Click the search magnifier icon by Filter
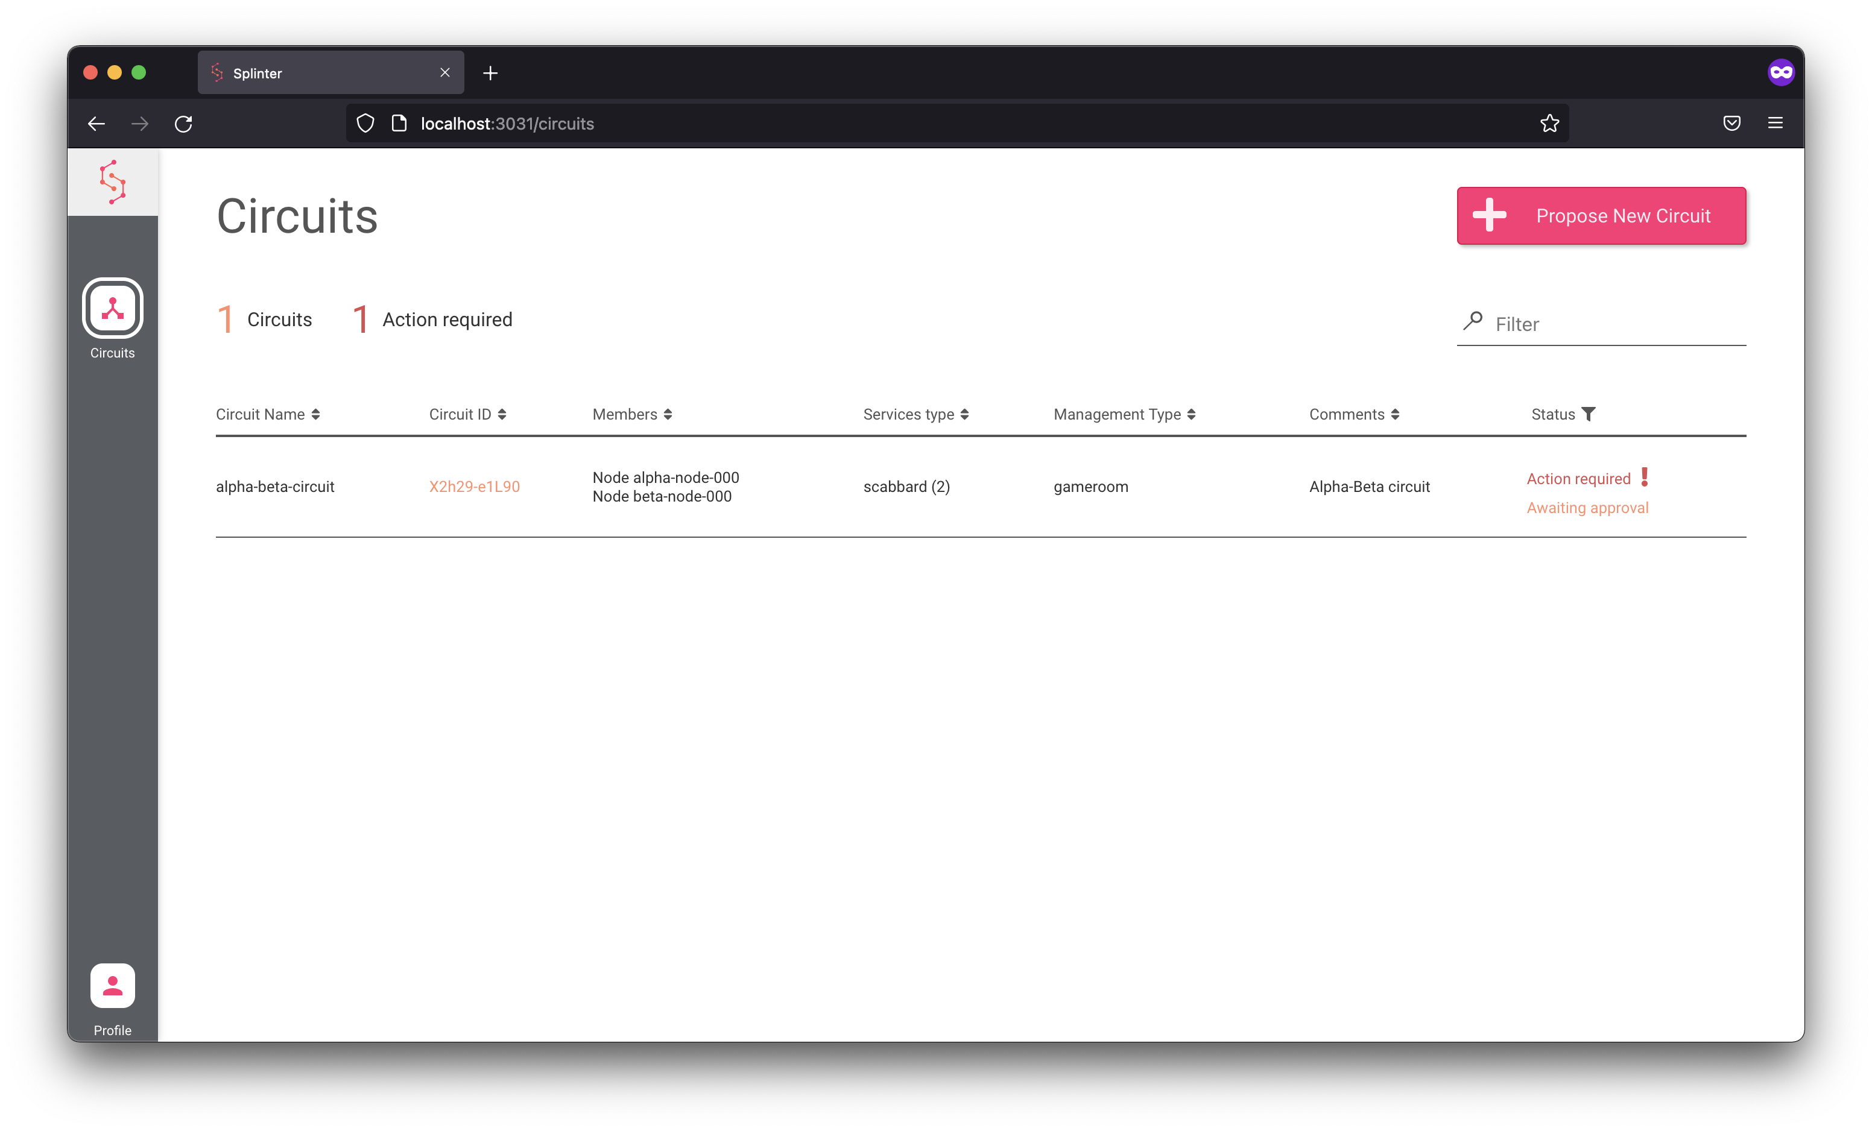 (x=1472, y=321)
